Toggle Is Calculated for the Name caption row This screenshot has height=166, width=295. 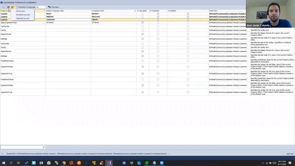[x=142, y=14]
